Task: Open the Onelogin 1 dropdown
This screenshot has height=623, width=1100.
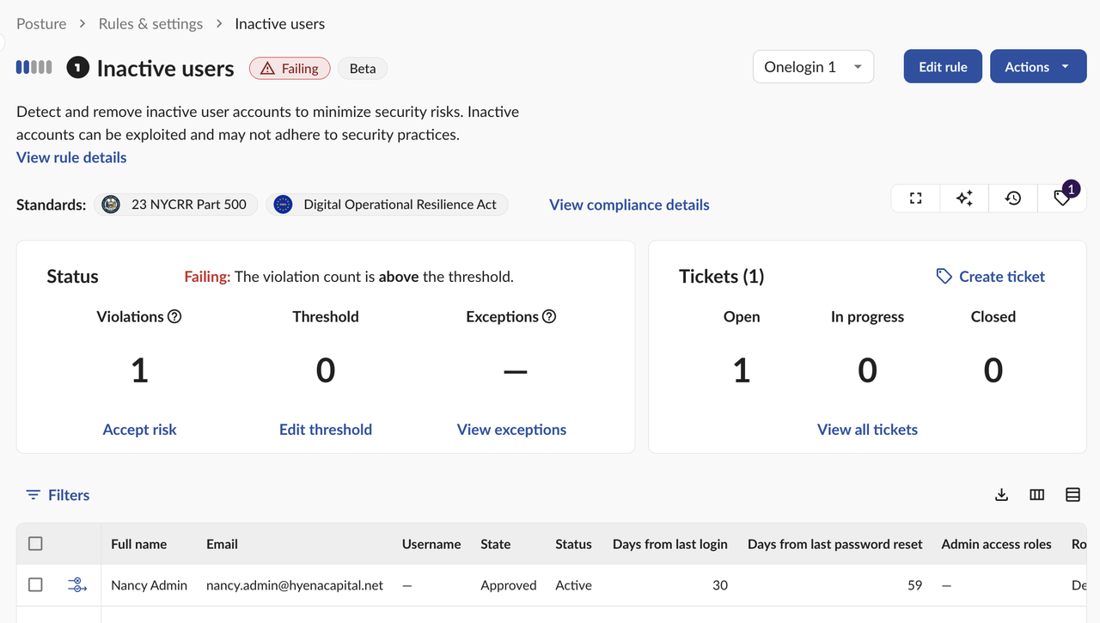Action: point(813,67)
